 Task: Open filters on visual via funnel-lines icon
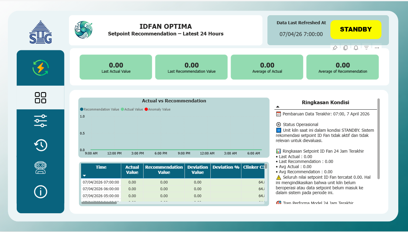tap(366, 48)
